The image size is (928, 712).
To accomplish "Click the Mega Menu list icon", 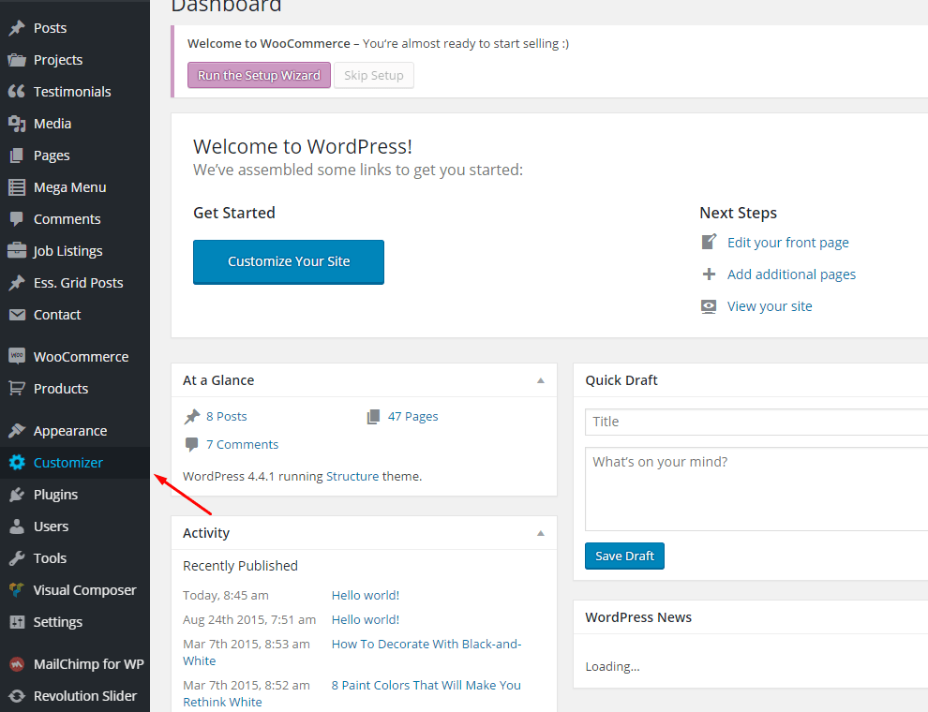I will (x=17, y=187).
